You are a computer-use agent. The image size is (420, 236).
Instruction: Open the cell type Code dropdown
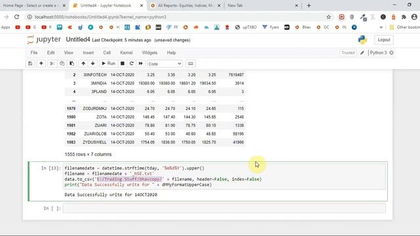pyautogui.click(x=165, y=64)
